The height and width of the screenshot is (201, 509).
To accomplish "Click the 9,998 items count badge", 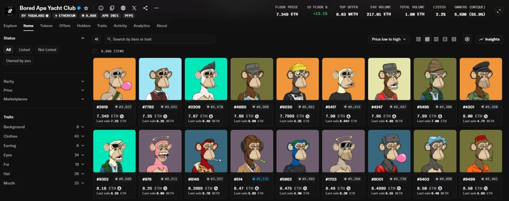I will click(x=89, y=16).
